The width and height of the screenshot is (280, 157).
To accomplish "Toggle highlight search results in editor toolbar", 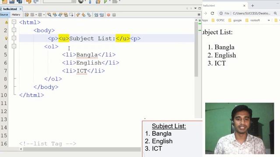I will 66,15.
